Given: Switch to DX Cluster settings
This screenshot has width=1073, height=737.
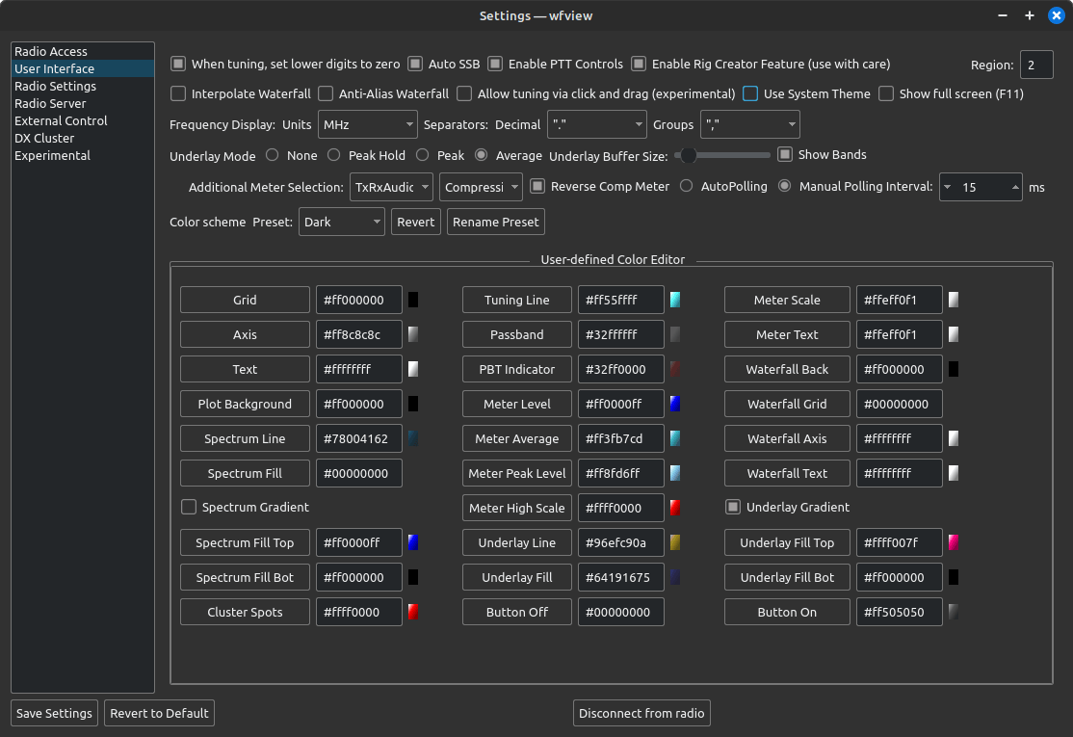Looking at the screenshot, I should (83, 138).
